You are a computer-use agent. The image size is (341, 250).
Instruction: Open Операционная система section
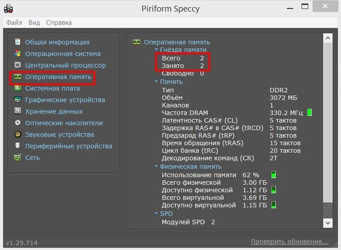[x=63, y=54]
